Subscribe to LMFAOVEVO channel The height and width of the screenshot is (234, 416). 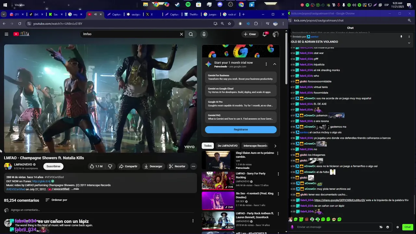click(53, 166)
